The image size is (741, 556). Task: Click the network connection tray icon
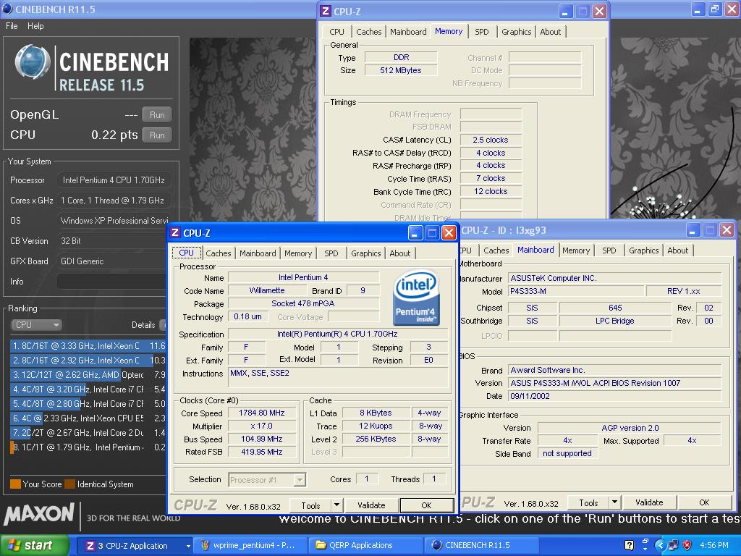click(674, 545)
